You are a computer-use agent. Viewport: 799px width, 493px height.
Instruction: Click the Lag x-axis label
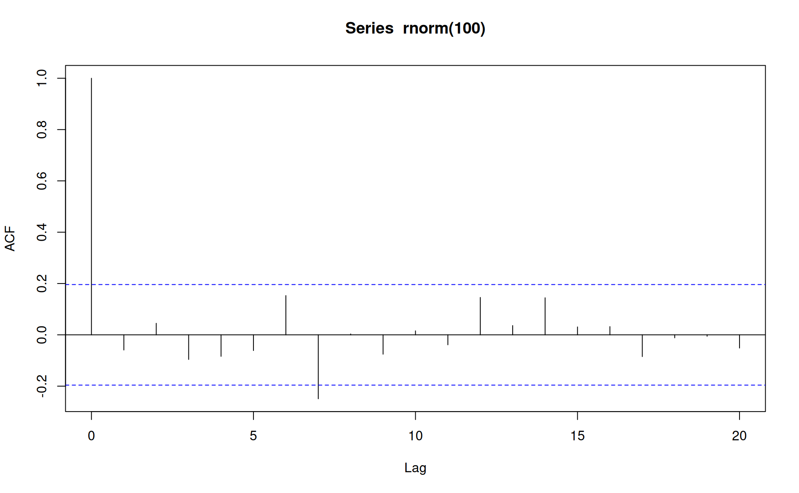[x=415, y=468]
